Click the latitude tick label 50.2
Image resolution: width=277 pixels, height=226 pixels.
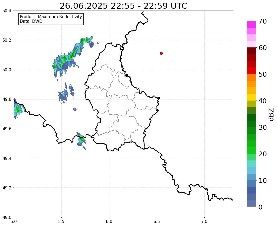coord(7,40)
